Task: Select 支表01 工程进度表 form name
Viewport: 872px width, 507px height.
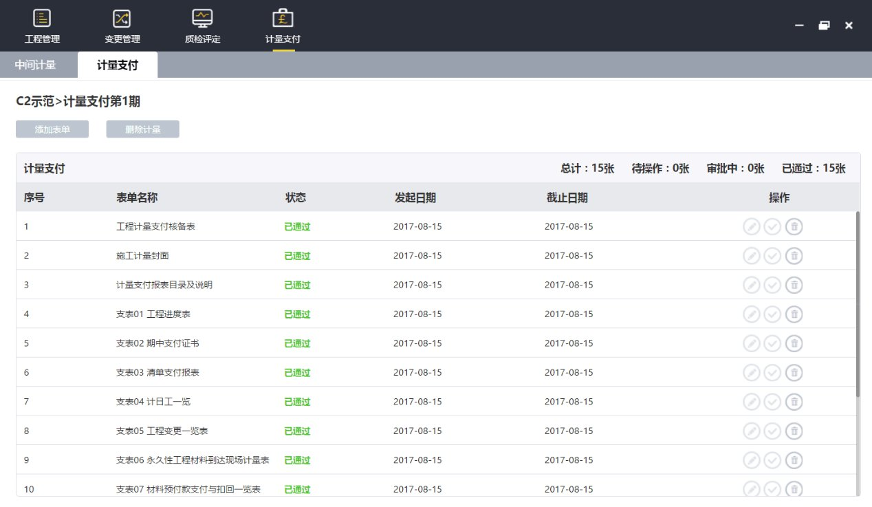Action: coord(153,314)
